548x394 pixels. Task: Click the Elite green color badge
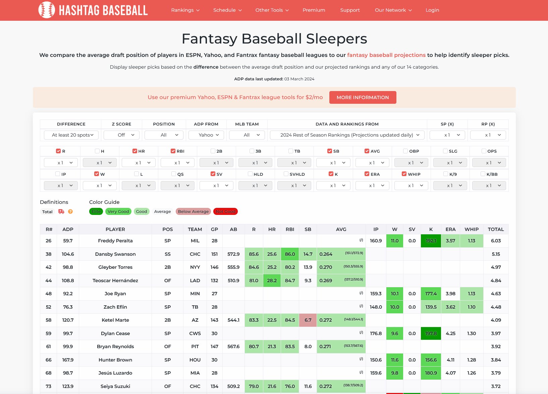(96, 212)
